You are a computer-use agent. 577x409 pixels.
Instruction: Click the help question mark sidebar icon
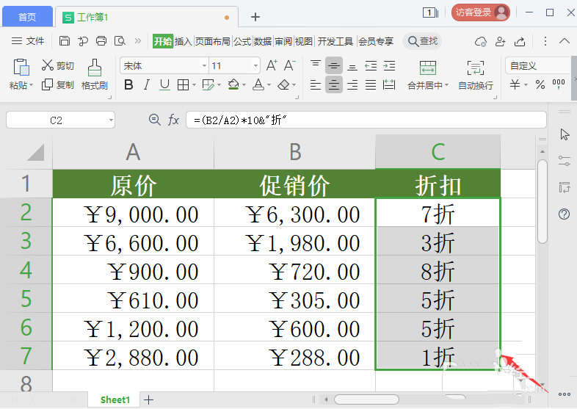[564, 214]
